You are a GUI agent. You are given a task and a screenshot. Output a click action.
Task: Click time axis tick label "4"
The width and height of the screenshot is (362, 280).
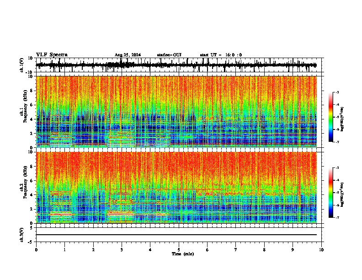pyautogui.click(x=150, y=250)
